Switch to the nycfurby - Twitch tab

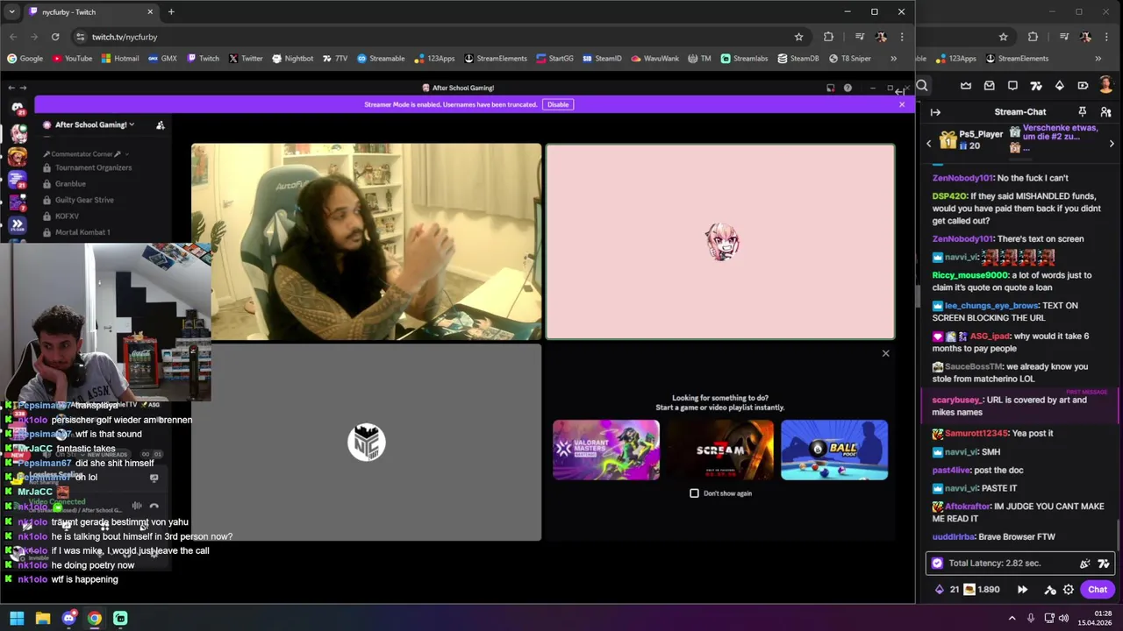[88, 12]
